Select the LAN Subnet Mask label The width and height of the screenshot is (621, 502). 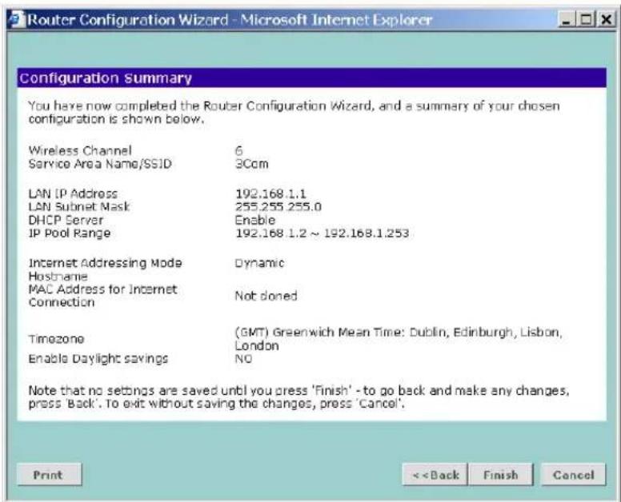[x=79, y=206]
